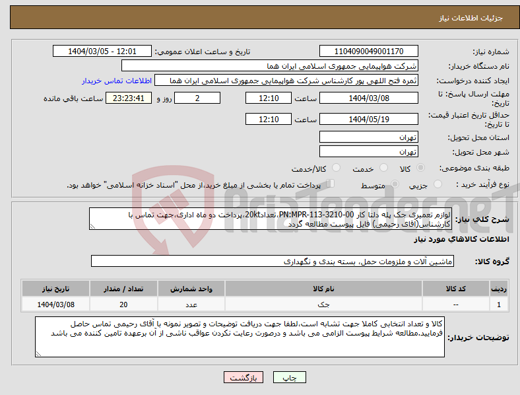Click the تاریخ نیاز column header

tap(55, 289)
